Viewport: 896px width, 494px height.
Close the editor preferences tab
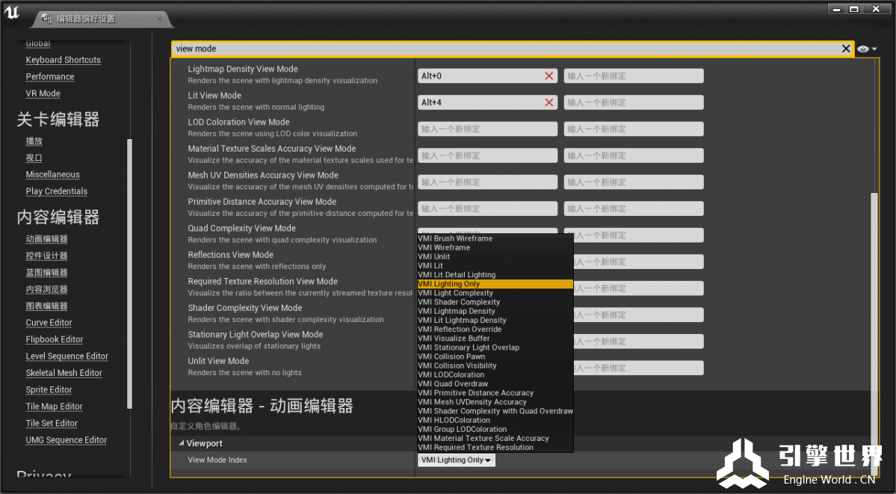(159, 19)
